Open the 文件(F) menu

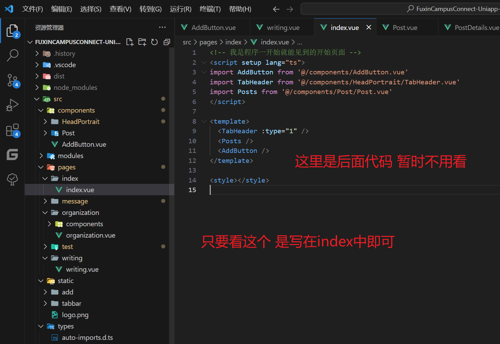click(x=32, y=9)
